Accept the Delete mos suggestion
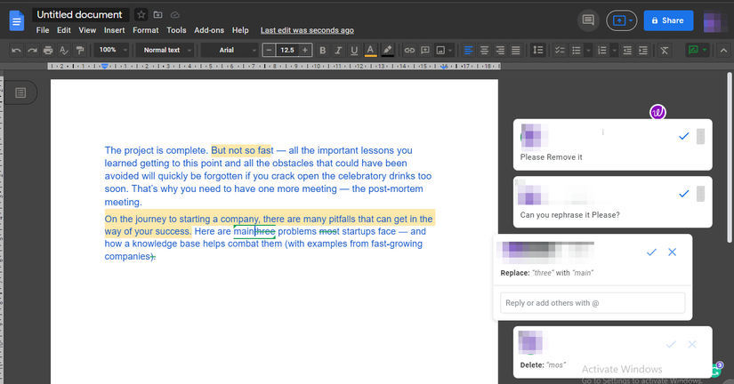The width and height of the screenshot is (734, 384). coord(671,345)
